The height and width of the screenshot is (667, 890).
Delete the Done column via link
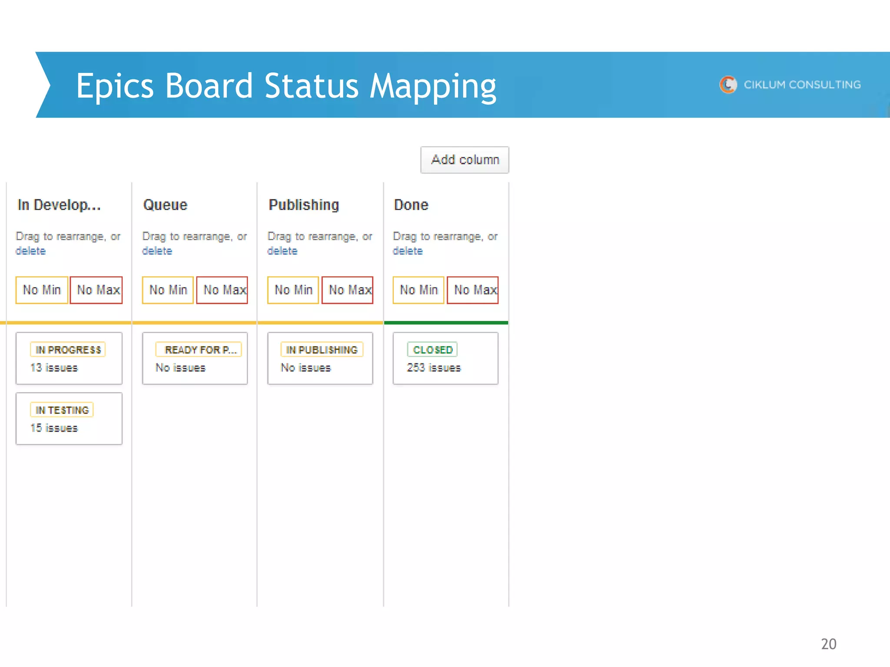(408, 251)
